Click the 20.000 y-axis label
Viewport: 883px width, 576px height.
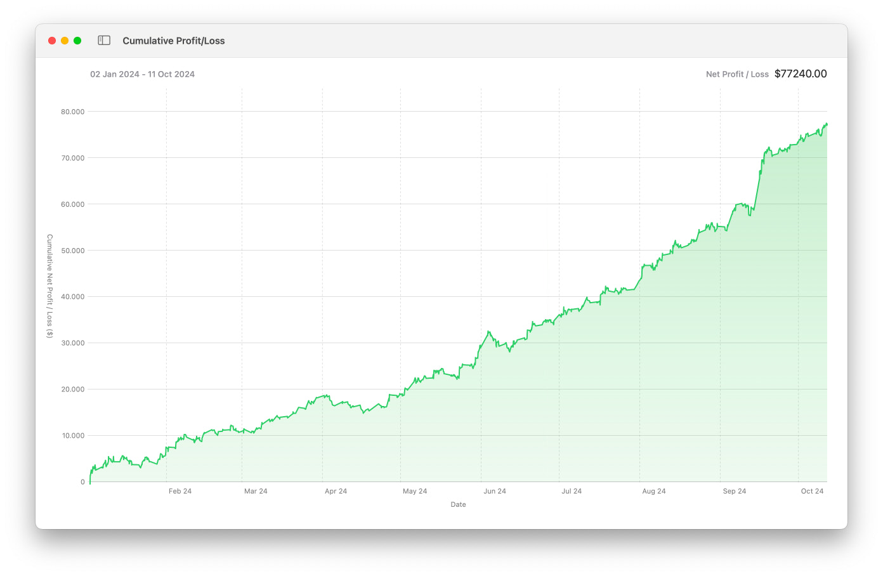(73, 389)
